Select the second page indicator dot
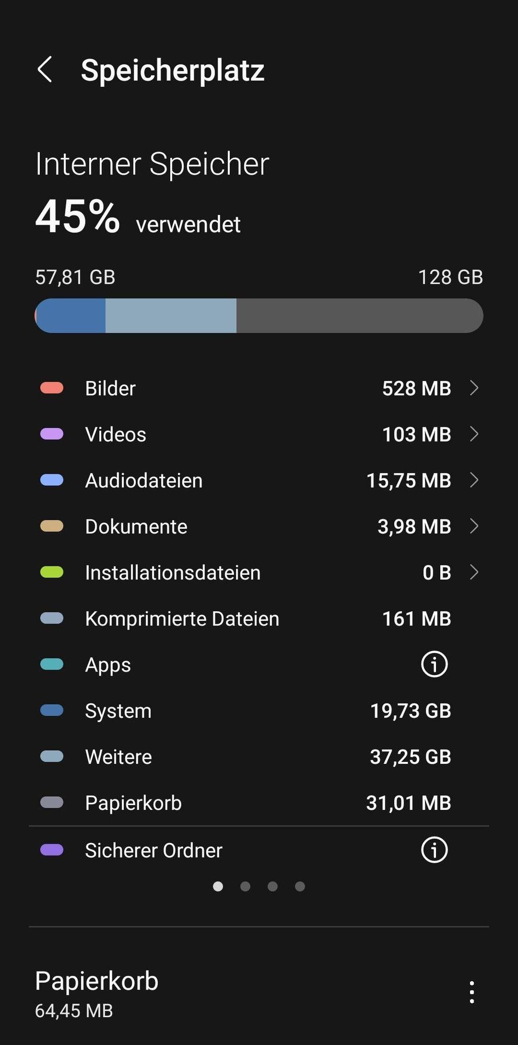 click(x=245, y=886)
